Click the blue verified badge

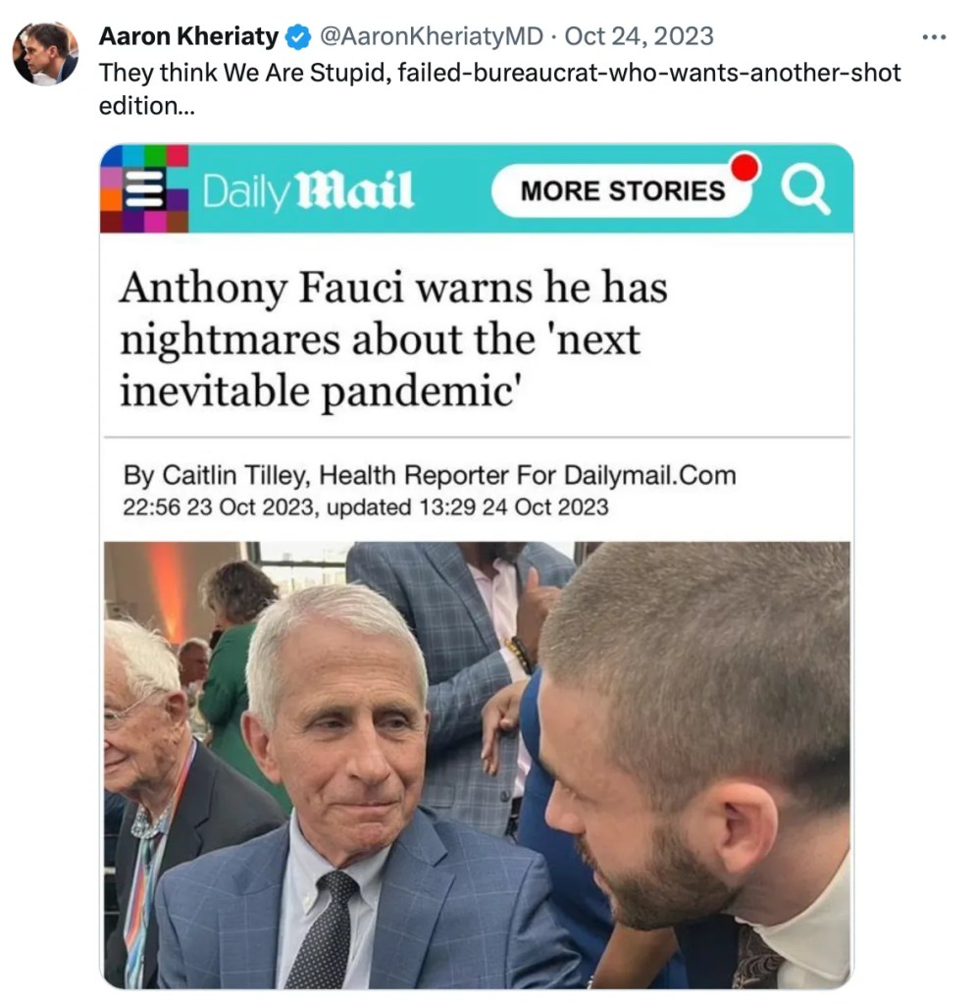[x=298, y=37]
